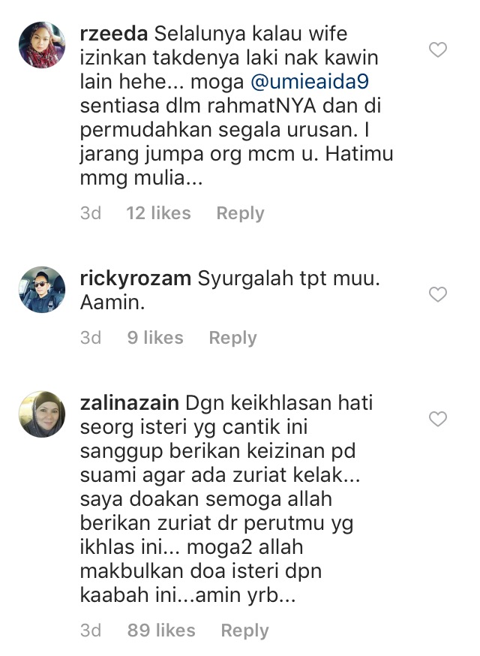Open zalinazain's profile picture
The height and width of the screenshot is (656, 480).
pos(42,414)
